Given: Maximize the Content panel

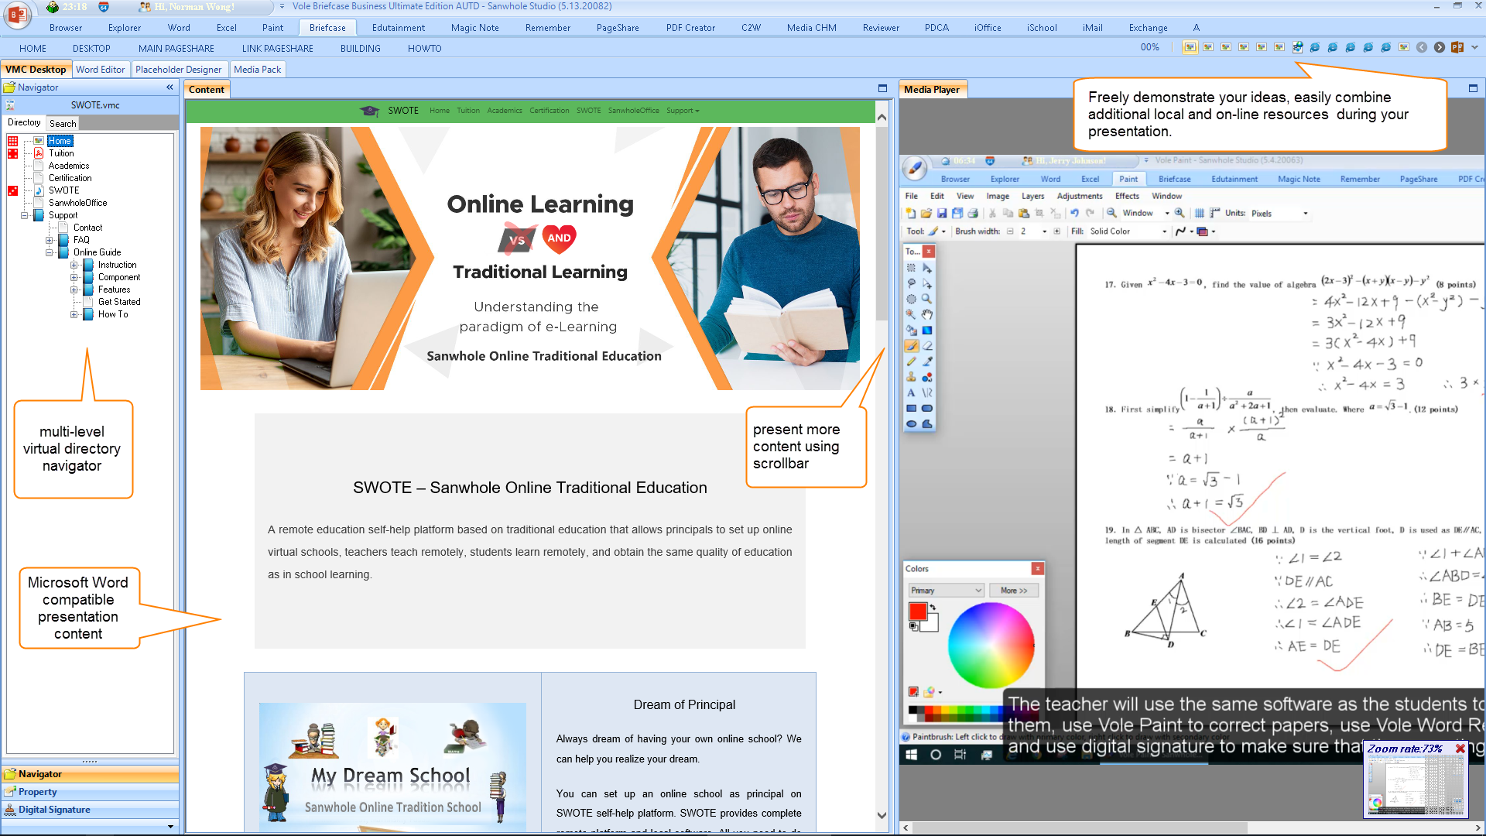Looking at the screenshot, I should 882,89.
